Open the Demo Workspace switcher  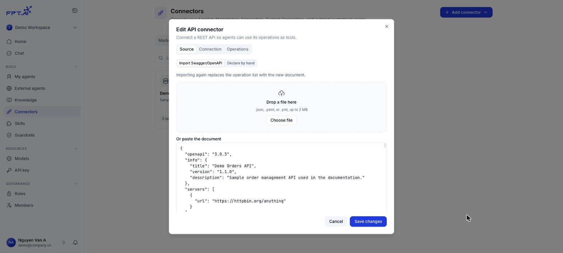click(42, 28)
